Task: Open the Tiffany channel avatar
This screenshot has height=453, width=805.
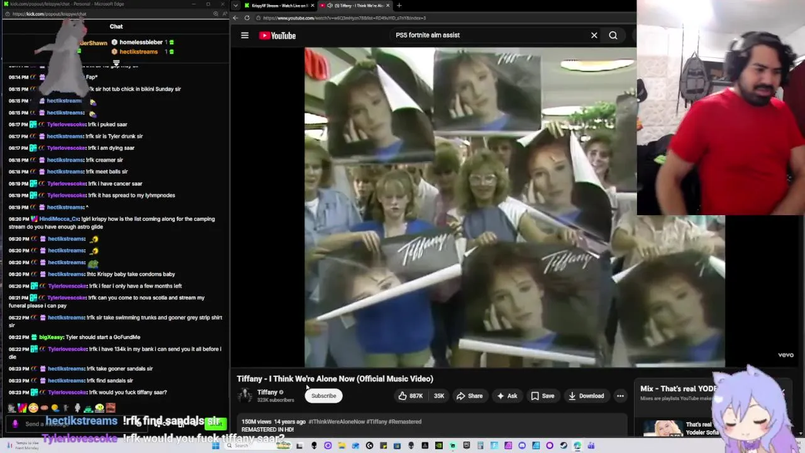Action: point(245,395)
